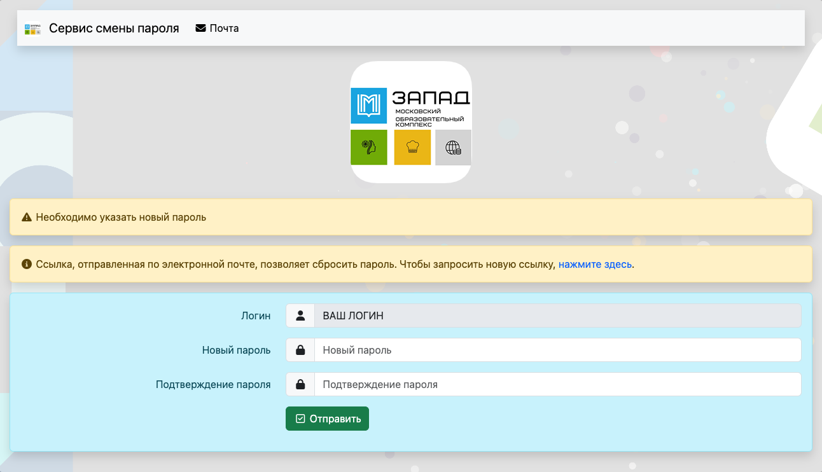Submit the form with Отправить button

click(x=327, y=419)
